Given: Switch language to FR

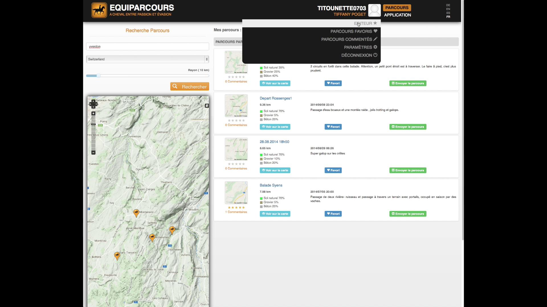Looking at the screenshot, I should pyautogui.click(x=448, y=17).
